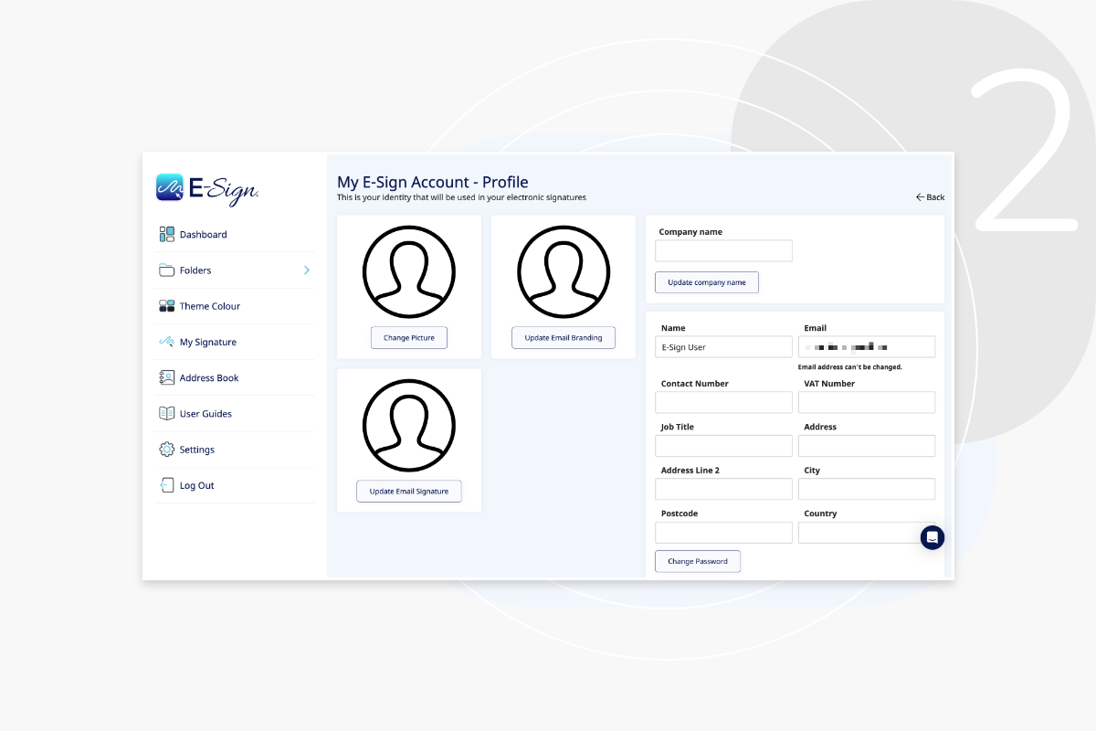Focus the Postcode field
This screenshot has width=1096, height=731.
coord(723,533)
